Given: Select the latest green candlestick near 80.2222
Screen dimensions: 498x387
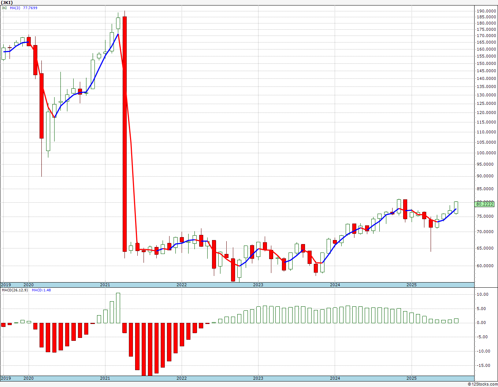Looking at the screenshot, I should point(456,207).
